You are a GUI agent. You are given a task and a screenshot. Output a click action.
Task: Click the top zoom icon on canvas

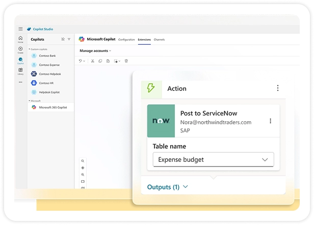[83, 161]
